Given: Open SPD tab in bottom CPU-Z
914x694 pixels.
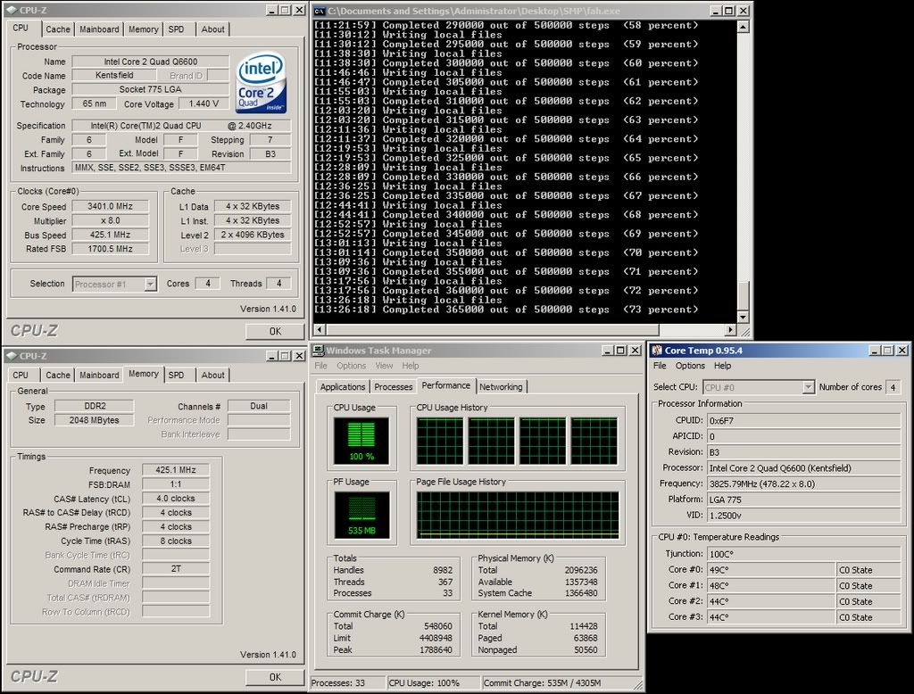Looking at the screenshot, I should pos(176,376).
